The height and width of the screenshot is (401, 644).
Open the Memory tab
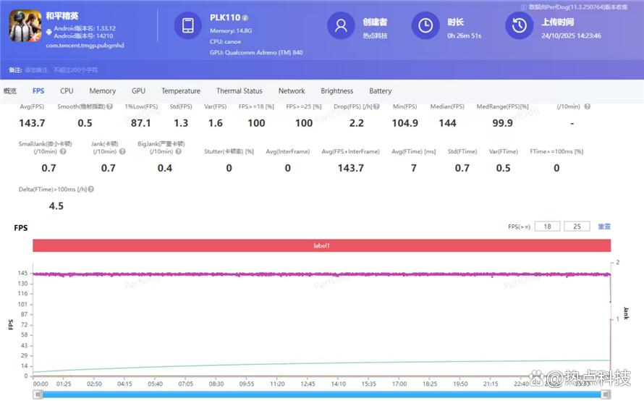[102, 90]
